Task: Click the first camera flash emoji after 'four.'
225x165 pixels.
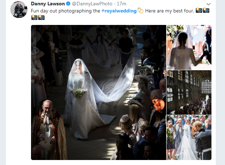Action: pos(199,10)
